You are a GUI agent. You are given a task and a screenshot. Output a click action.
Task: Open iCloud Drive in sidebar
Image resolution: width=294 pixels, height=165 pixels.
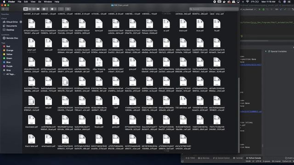(12, 22)
